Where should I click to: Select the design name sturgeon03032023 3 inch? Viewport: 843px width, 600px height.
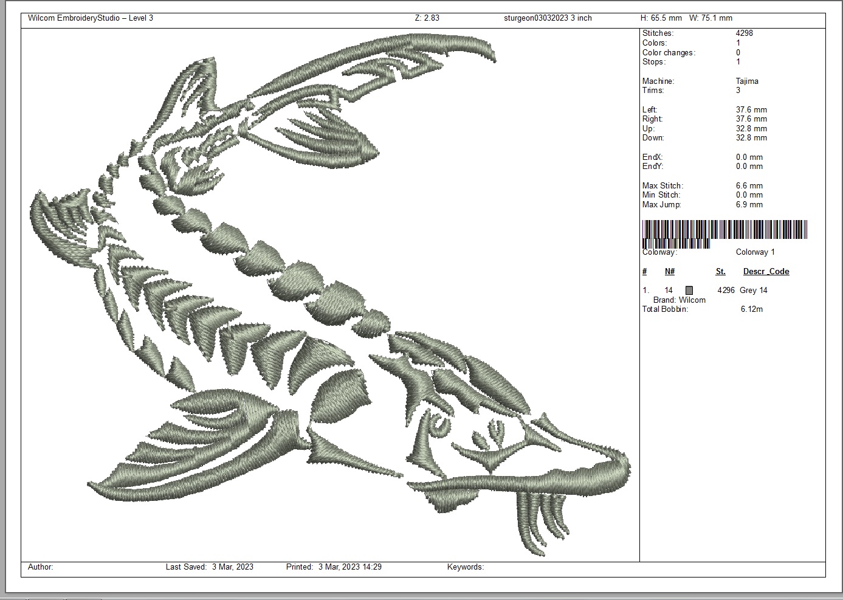click(548, 18)
